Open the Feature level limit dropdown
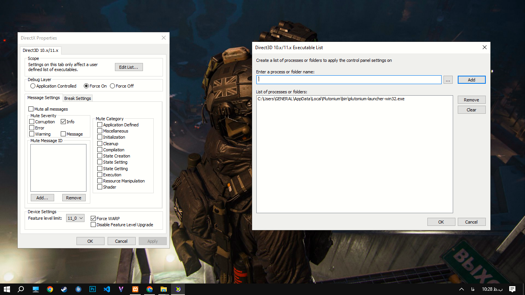This screenshot has height=295, width=525. (x=75, y=218)
